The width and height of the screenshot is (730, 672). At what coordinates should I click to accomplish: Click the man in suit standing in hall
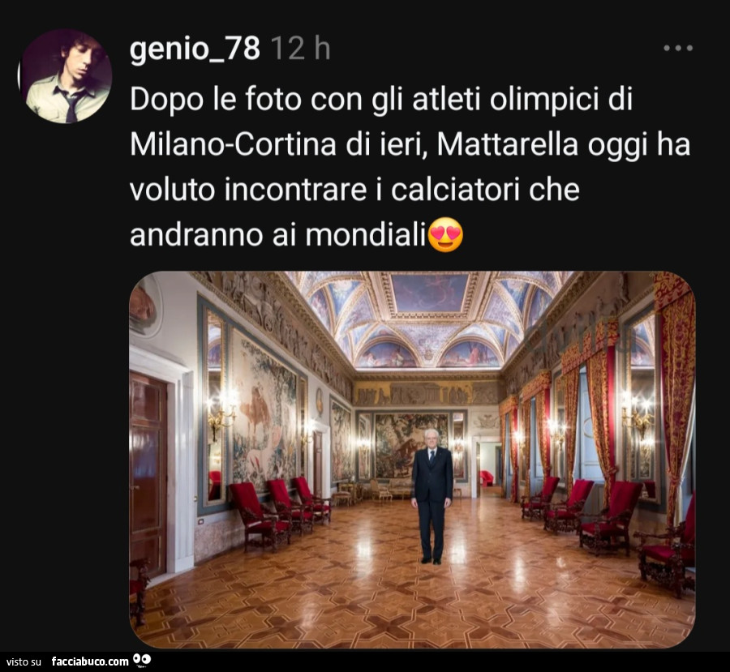coord(432,496)
